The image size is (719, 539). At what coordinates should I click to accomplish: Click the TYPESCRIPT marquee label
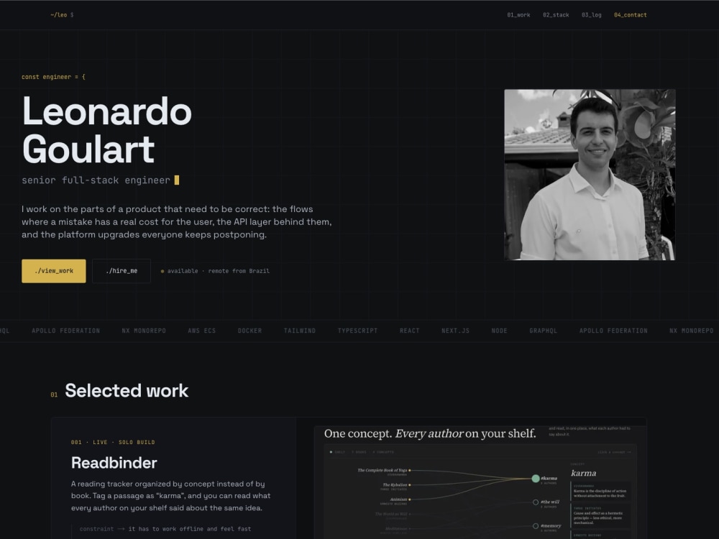357,331
